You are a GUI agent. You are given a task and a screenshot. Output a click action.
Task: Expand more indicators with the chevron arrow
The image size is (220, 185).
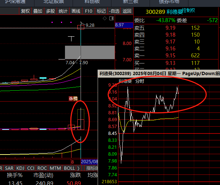(78, 168)
